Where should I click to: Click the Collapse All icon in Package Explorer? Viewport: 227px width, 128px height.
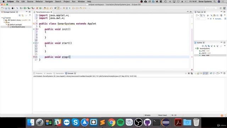[20, 15]
